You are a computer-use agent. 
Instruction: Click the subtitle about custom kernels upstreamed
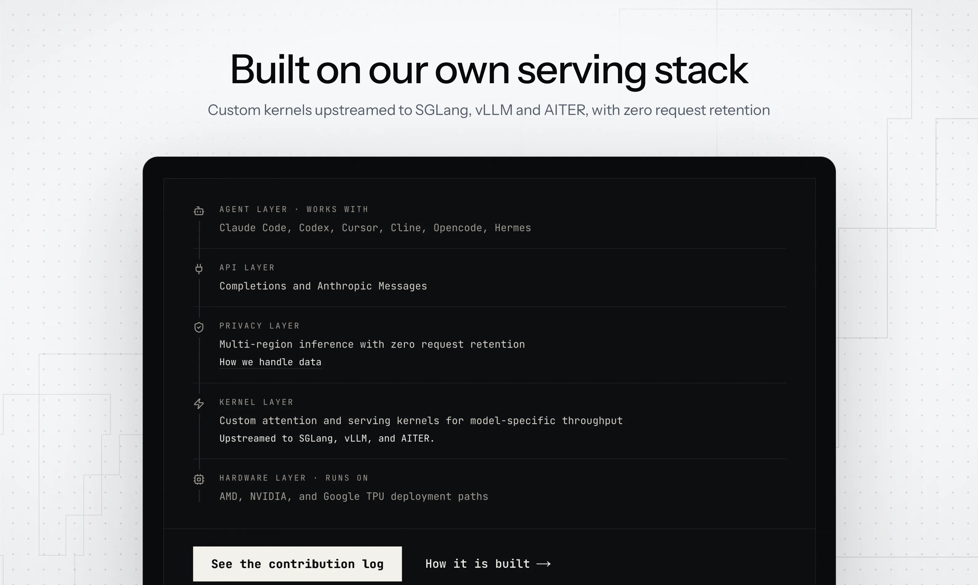(x=489, y=110)
